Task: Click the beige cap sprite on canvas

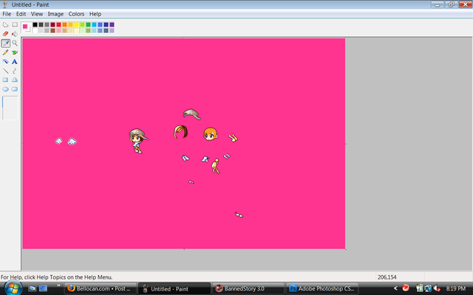Action: pos(192,114)
